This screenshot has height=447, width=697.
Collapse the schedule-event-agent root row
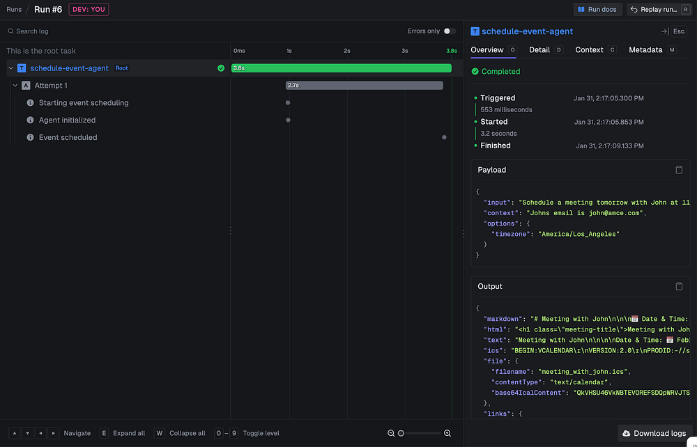(10, 68)
